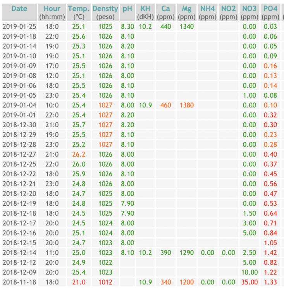This screenshot has height=290, width=284.
Task: Click the PO4 column header
Action: [270, 9]
